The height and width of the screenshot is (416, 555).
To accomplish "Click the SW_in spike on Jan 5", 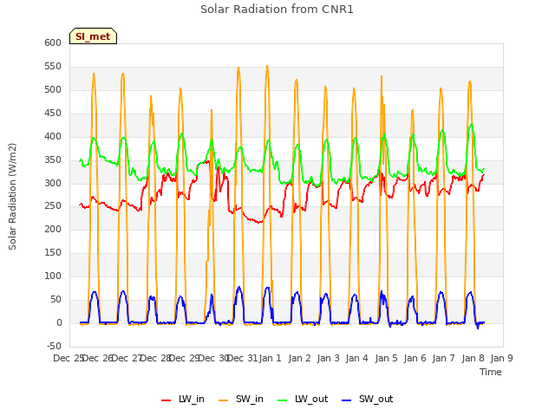I will tap(382, 76).
